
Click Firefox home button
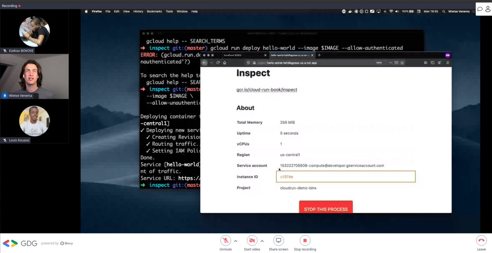[x=225, y=63]
